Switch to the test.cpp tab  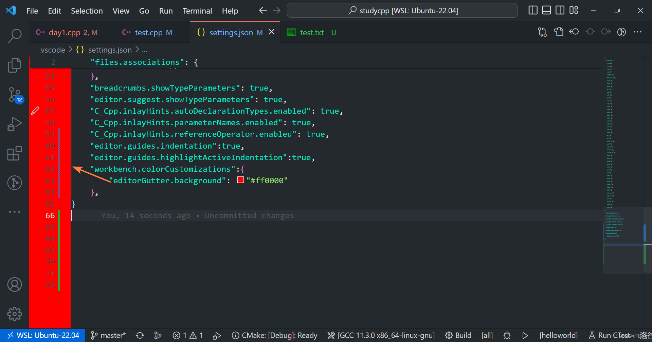(x=152, y=33)
